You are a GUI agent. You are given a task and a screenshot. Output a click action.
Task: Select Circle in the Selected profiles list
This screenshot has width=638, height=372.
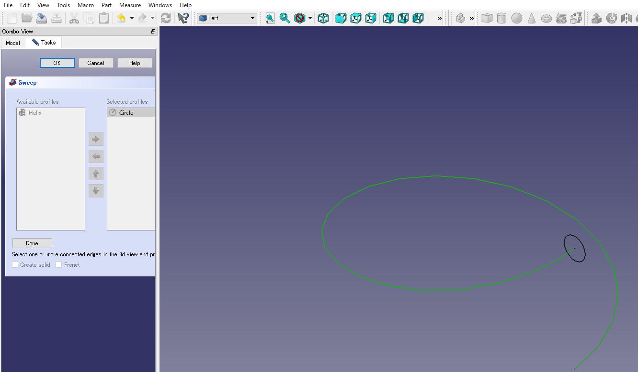click(126, 113)
